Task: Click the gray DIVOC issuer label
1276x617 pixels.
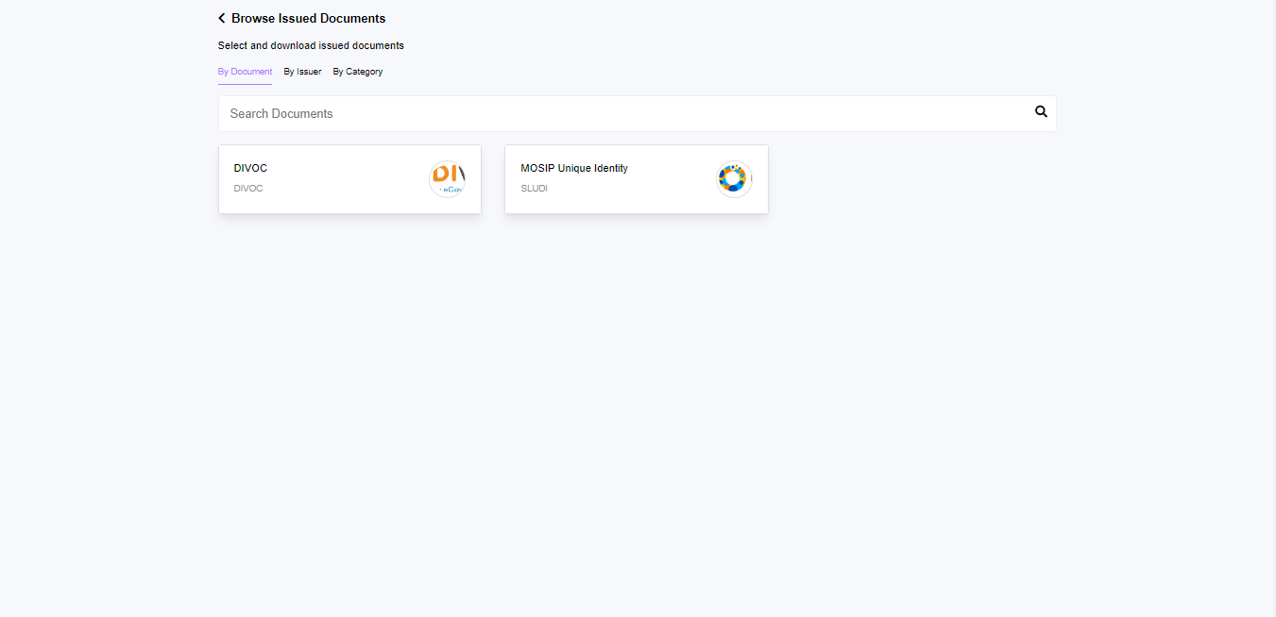Action: pyautogui.click(x=248, y=189)
